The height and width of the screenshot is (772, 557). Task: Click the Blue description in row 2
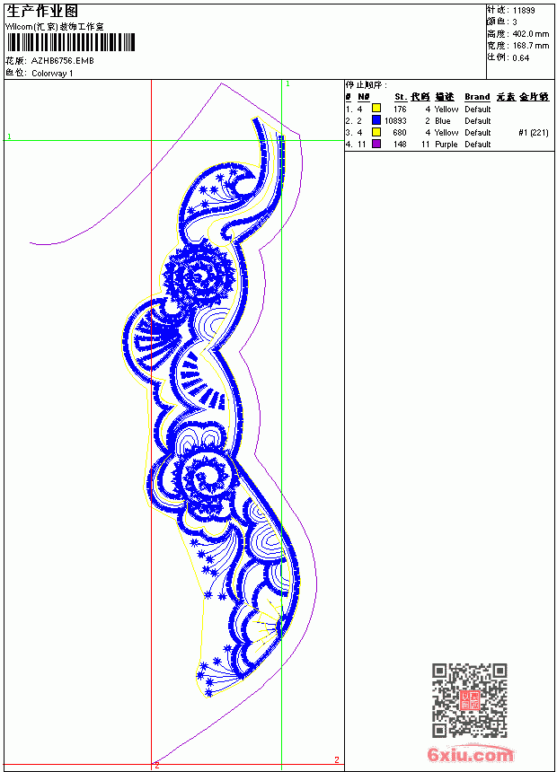(443, 120)
